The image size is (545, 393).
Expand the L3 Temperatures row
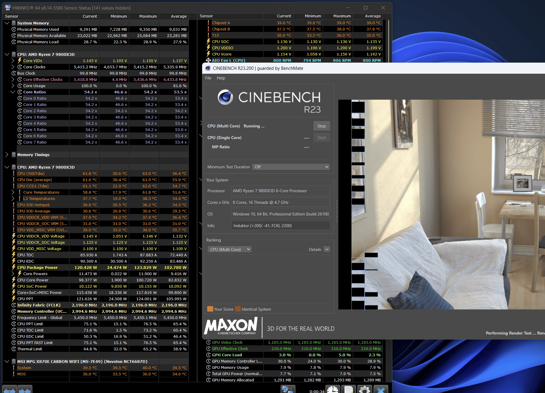point(13,198)
